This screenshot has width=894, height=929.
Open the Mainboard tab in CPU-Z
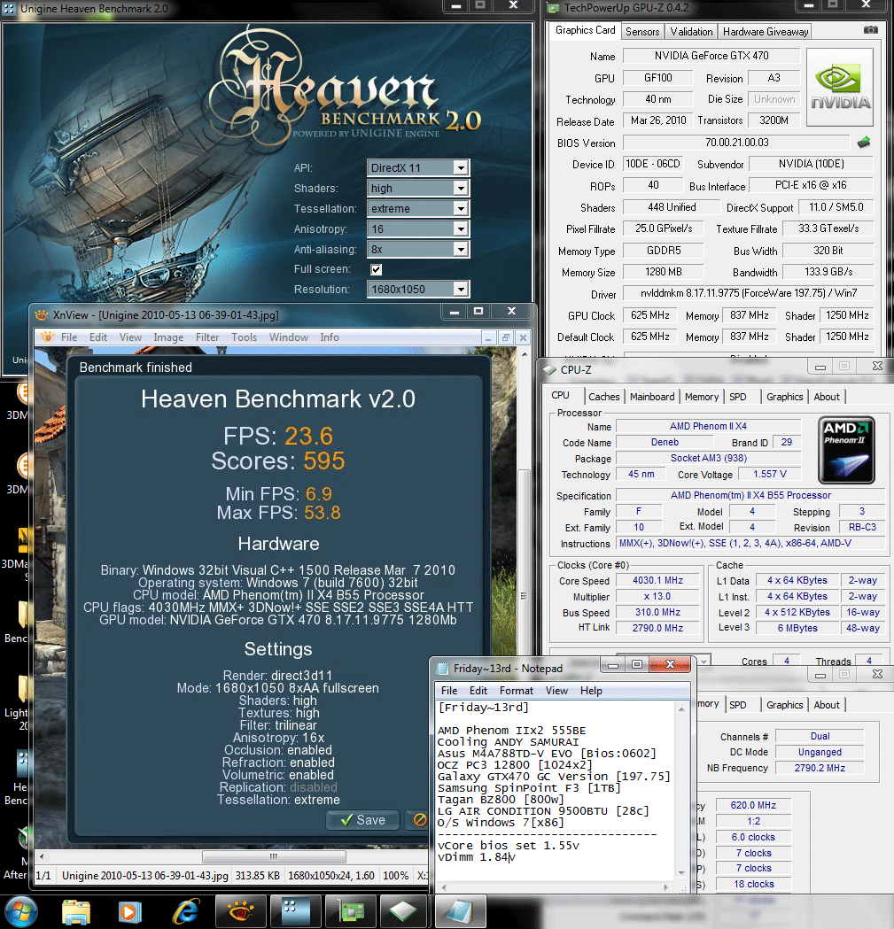pyautogui.click(x=652, y=397)
